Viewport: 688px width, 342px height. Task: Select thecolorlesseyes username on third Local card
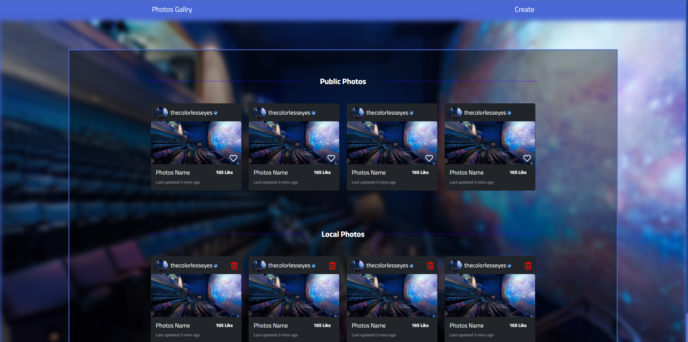coord(387,265)
